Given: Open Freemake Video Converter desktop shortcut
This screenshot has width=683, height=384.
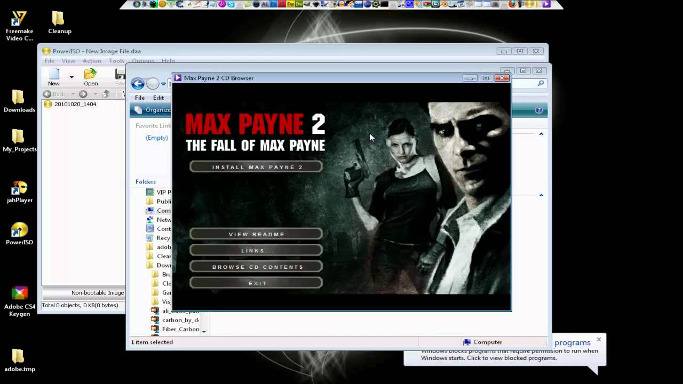Looking at the screenshot, I should click(x=19, y=27).
